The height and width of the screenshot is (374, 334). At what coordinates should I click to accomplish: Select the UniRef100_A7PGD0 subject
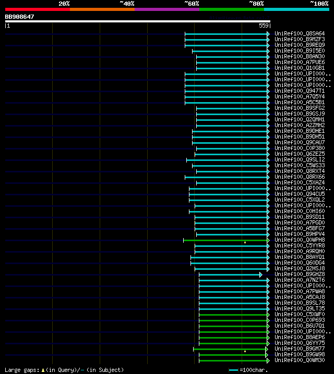click(300, 222)
